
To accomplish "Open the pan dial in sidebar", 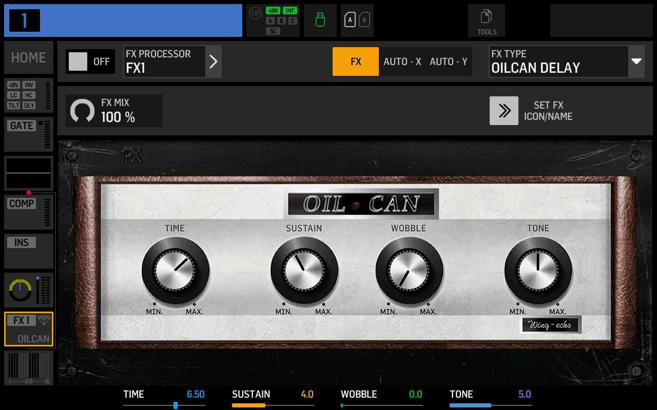I will (x=21, y=291).
